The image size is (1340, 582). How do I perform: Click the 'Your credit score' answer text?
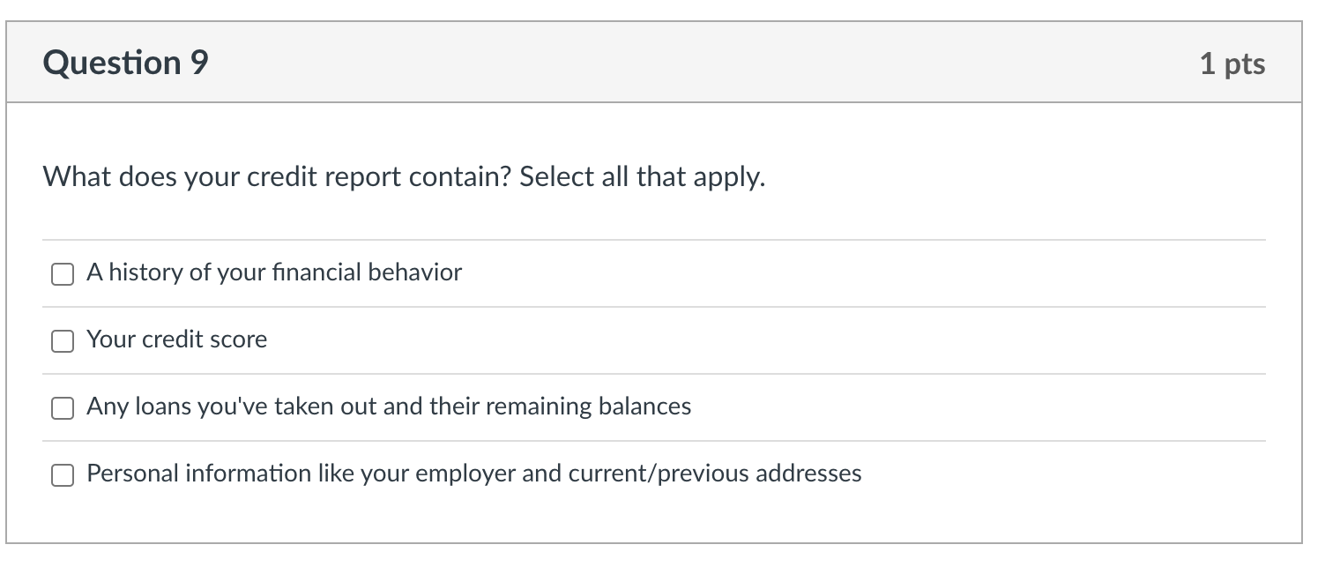tap(175, 339)
